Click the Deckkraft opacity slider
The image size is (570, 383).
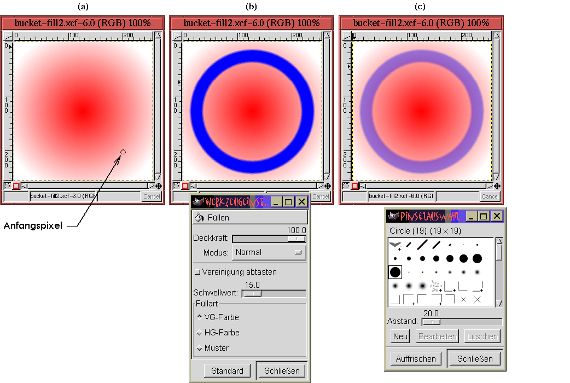(269, 239)
